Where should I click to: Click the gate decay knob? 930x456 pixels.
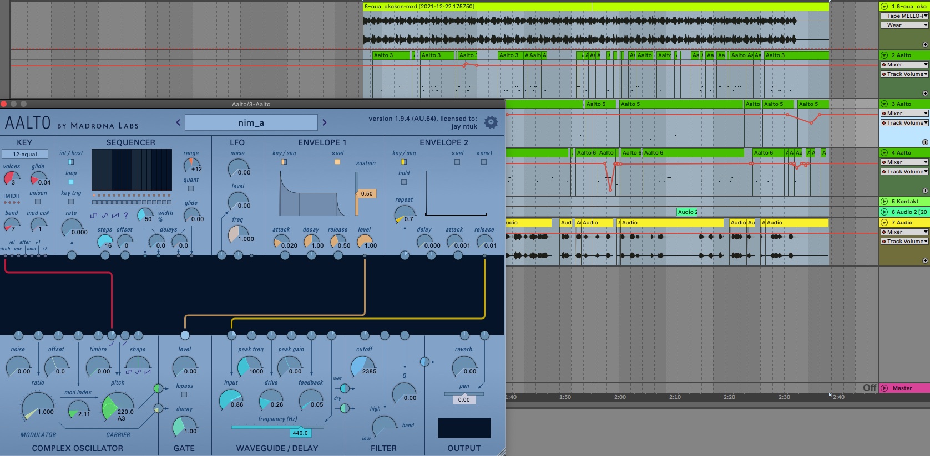(x=184, y=427)
